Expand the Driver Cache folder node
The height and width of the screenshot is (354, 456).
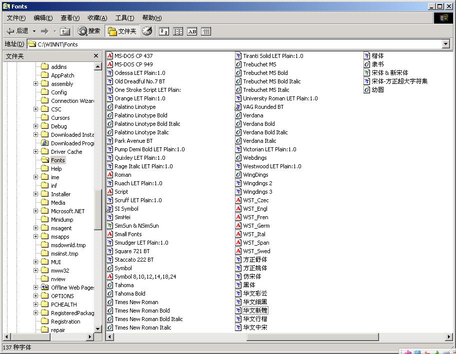(36, 152)
